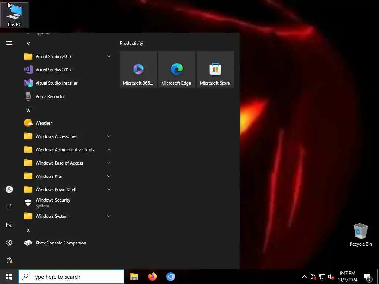Click the Productivity group title
The image size is (379, 284).
pos(131,43)
